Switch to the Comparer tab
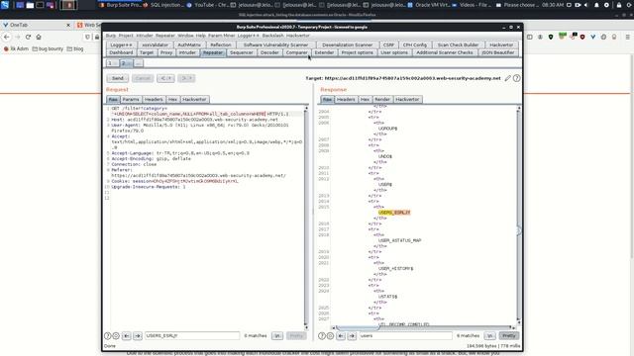634x356 pixels. [x=297, y=52]
